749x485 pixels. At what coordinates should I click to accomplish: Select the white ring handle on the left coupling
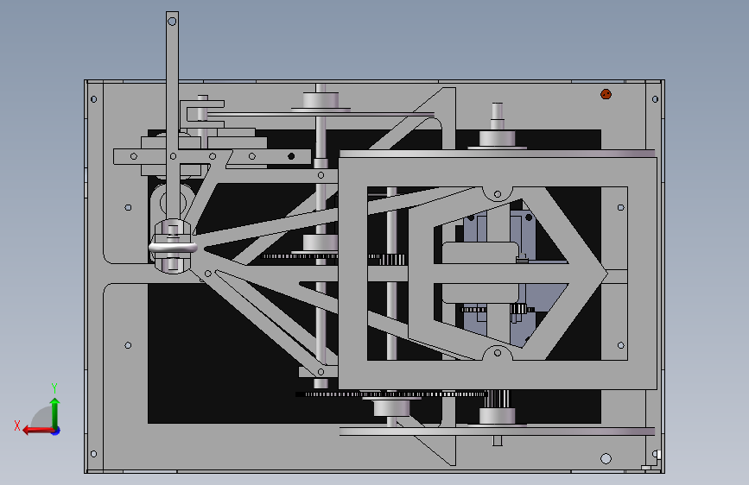click(x=173, y=248)
